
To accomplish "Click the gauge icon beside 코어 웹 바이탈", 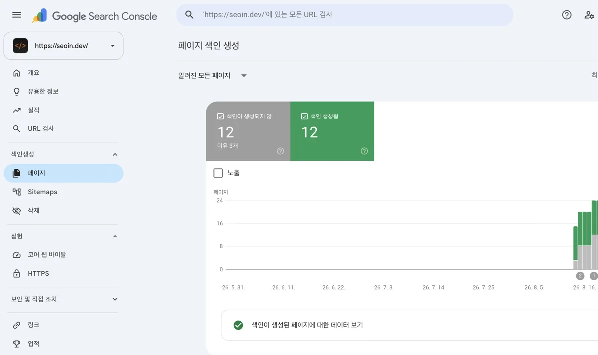I will pos(17,255).
